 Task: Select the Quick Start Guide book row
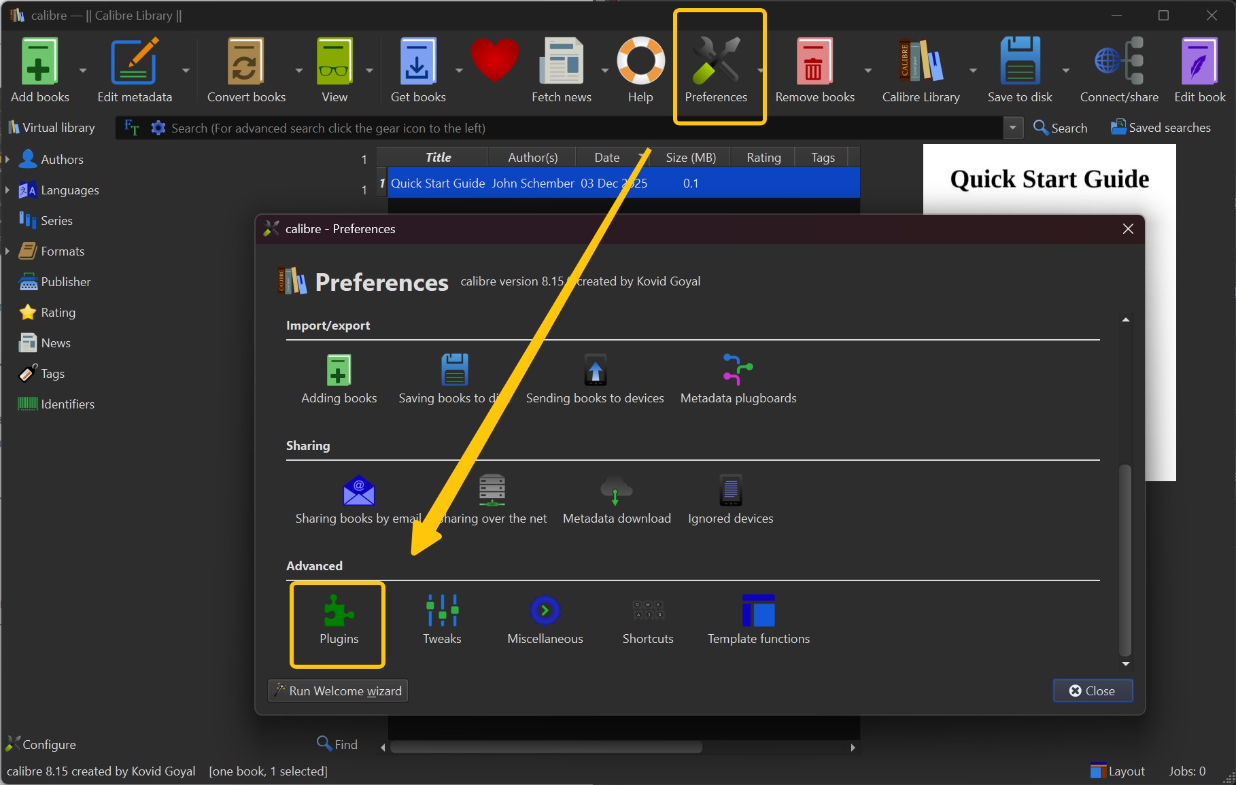tap(438, 183)
